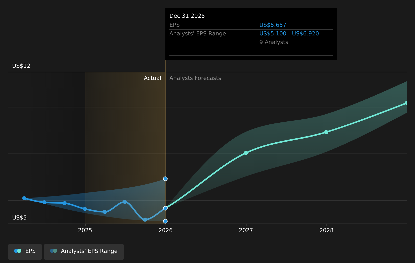Expand the Dec 31 2025 tooltip details
415x263 pixels.
click(x=251, y=34)
